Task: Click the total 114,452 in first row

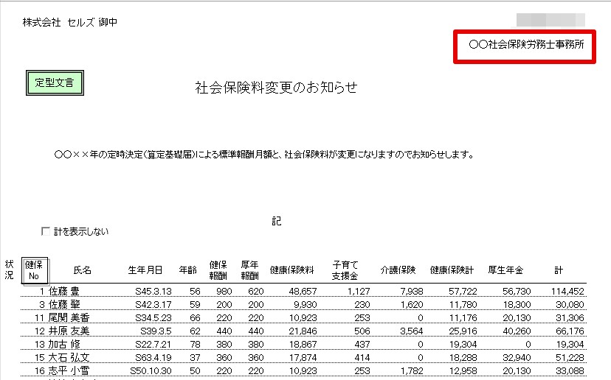Action: (x=567, y=292)
